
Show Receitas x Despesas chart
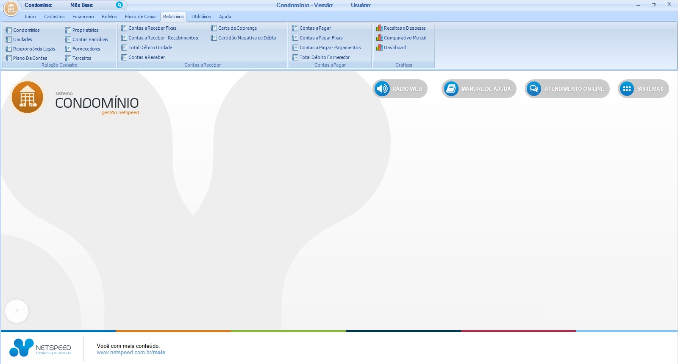click(401, 28)
